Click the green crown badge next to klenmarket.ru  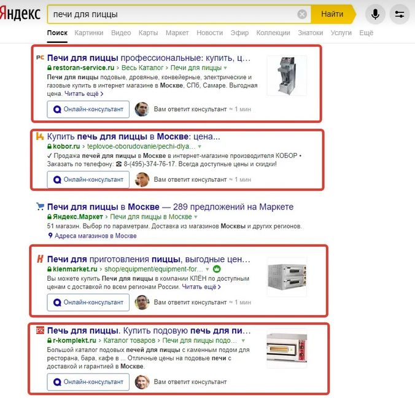click(x=217, y=269)
